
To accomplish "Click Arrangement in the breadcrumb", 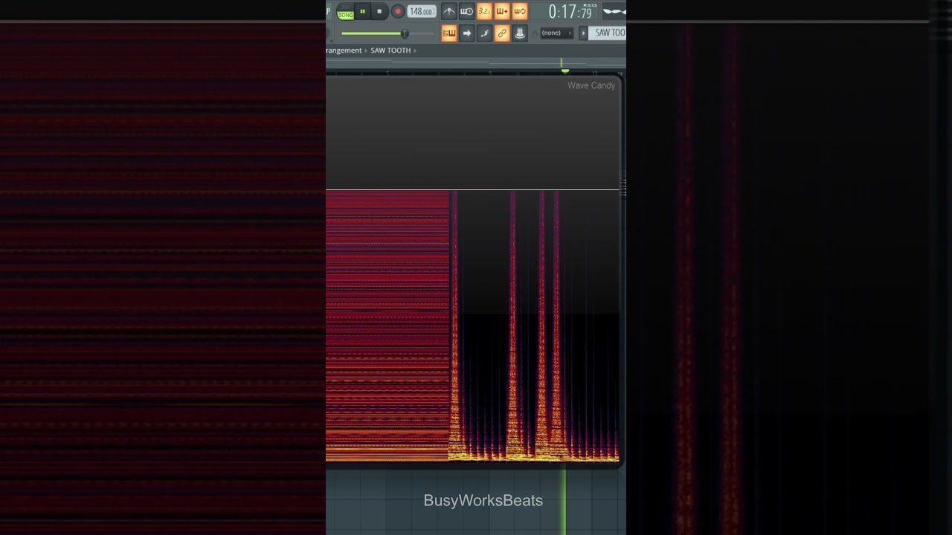I will (x=344, y=51).
